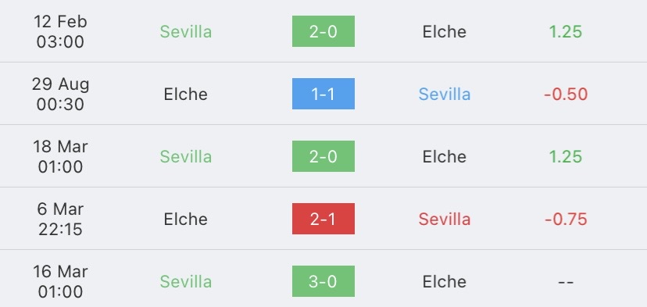Click Sevilla home team on 18 Mar
The height and width of the screenshot is (307, 647).
tap(186, 157)
